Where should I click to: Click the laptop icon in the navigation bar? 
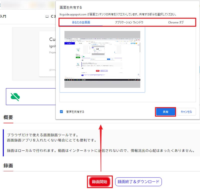[x=47, y=16]
